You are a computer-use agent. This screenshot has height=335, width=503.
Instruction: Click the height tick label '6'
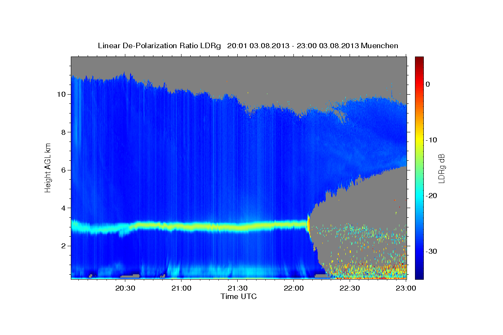pos(63,170)
